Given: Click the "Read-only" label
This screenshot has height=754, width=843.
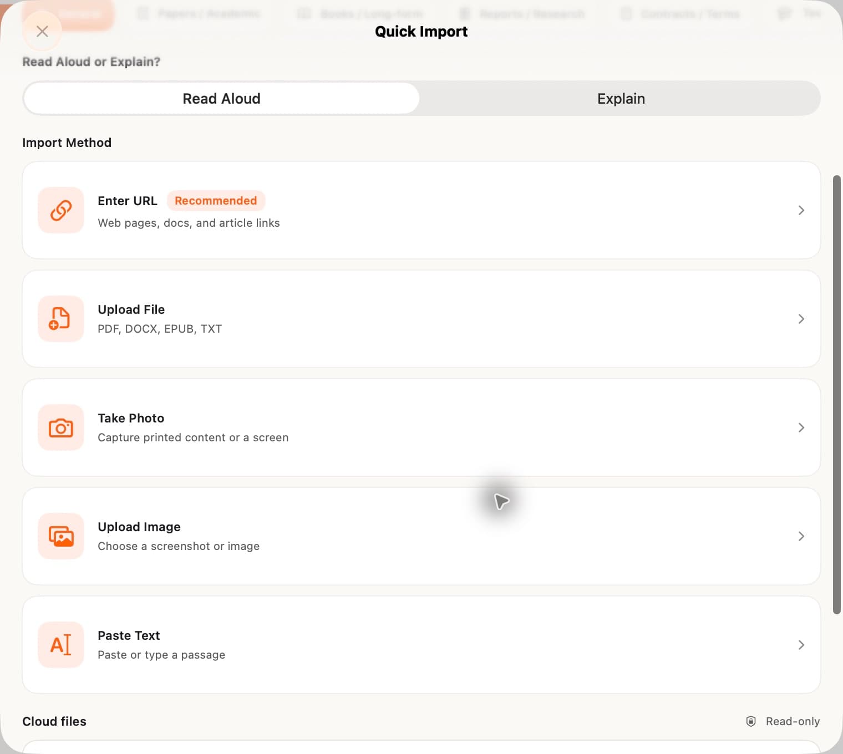Looking at the screenshot, I should coord(793,721).
